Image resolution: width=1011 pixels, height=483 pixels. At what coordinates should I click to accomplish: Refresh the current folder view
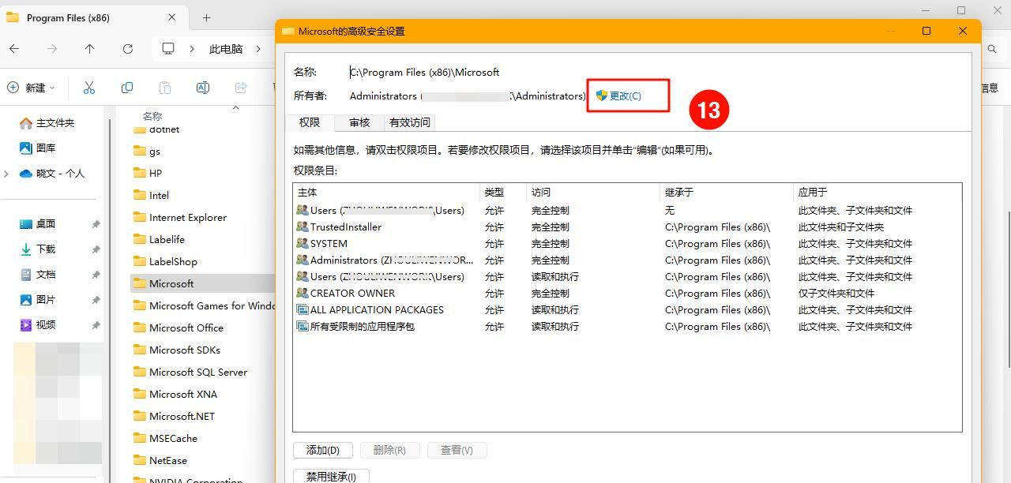128,48
